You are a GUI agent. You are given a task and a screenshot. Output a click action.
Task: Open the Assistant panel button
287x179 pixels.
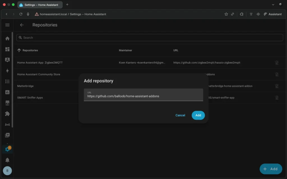[273, 14]
